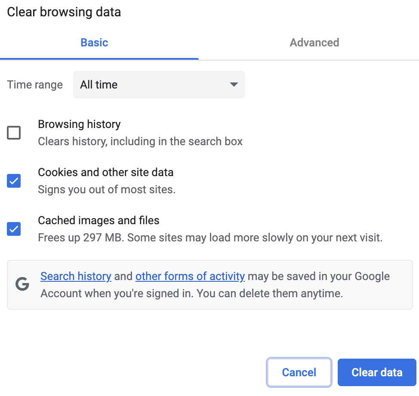Confirm with the Clear data button

377,372
